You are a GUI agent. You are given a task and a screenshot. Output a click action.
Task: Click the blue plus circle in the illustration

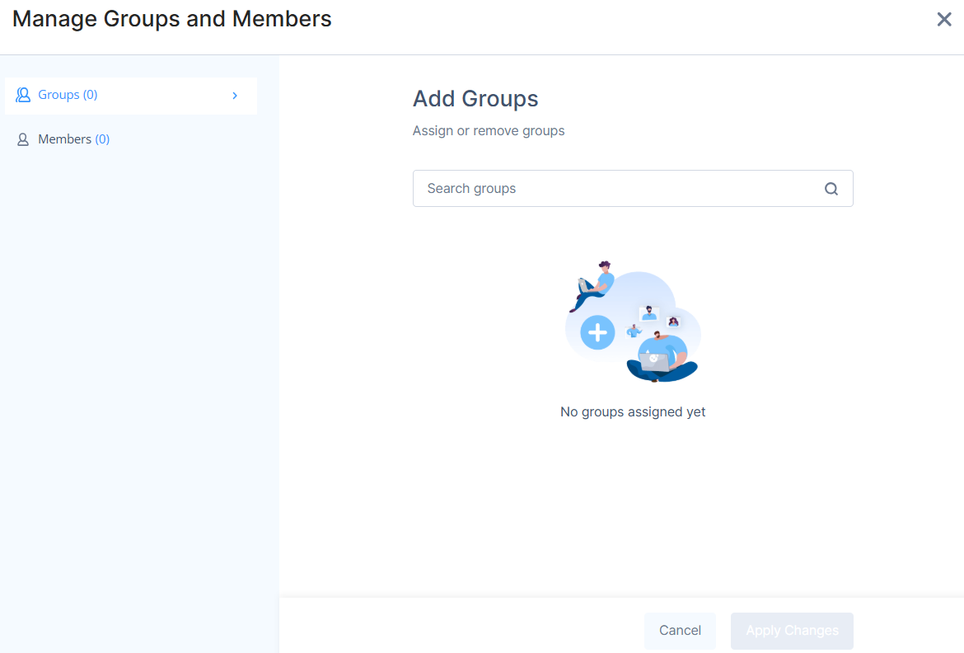tap(597, 332)
